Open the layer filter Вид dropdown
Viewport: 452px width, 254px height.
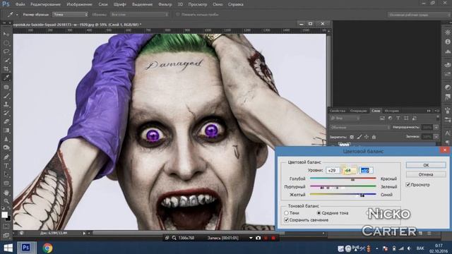(345, 118)
